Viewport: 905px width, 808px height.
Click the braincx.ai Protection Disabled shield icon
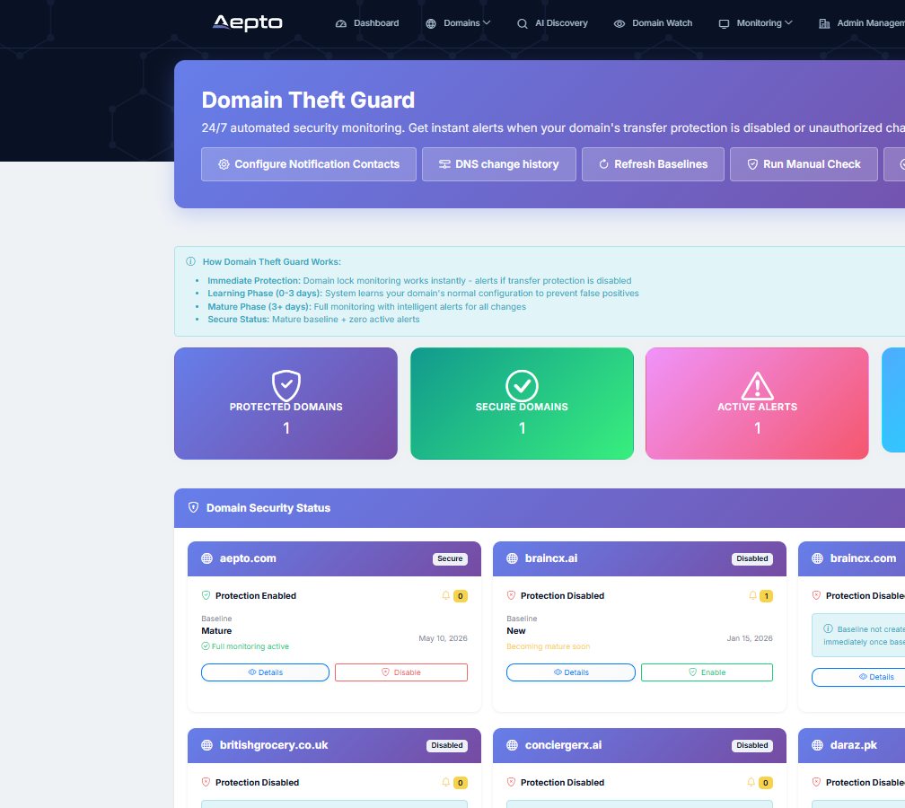pyautogui.click(x=511, y=595)
